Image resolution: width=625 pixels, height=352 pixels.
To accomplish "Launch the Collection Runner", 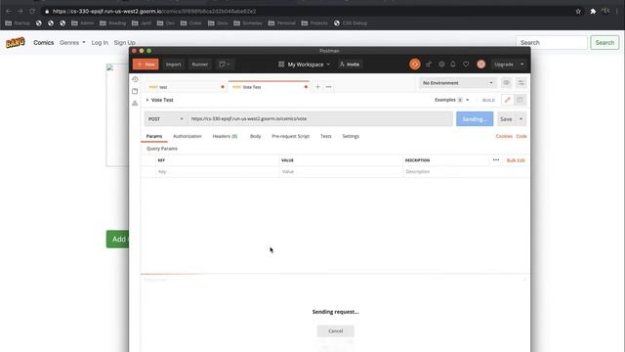I will point(199,65).
